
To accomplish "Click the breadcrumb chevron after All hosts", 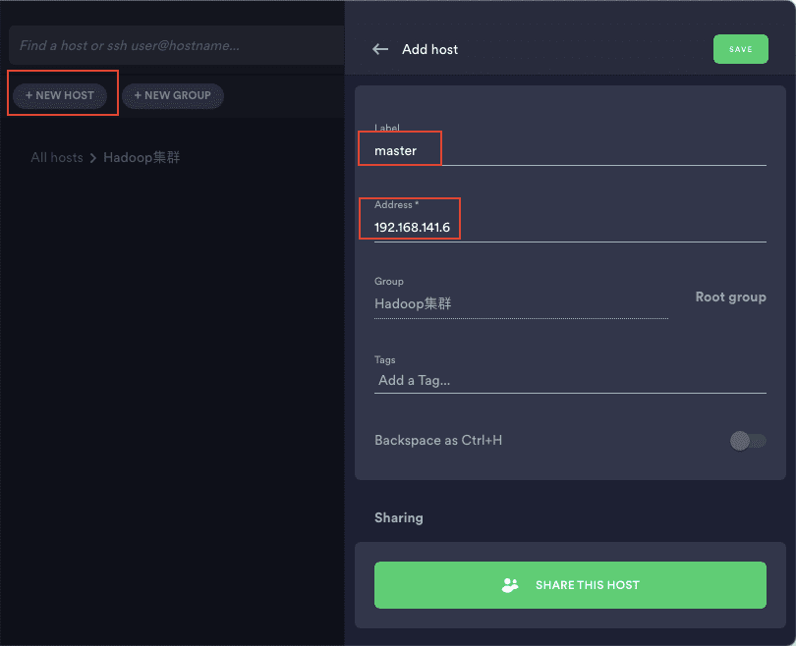I will [93, 158].
